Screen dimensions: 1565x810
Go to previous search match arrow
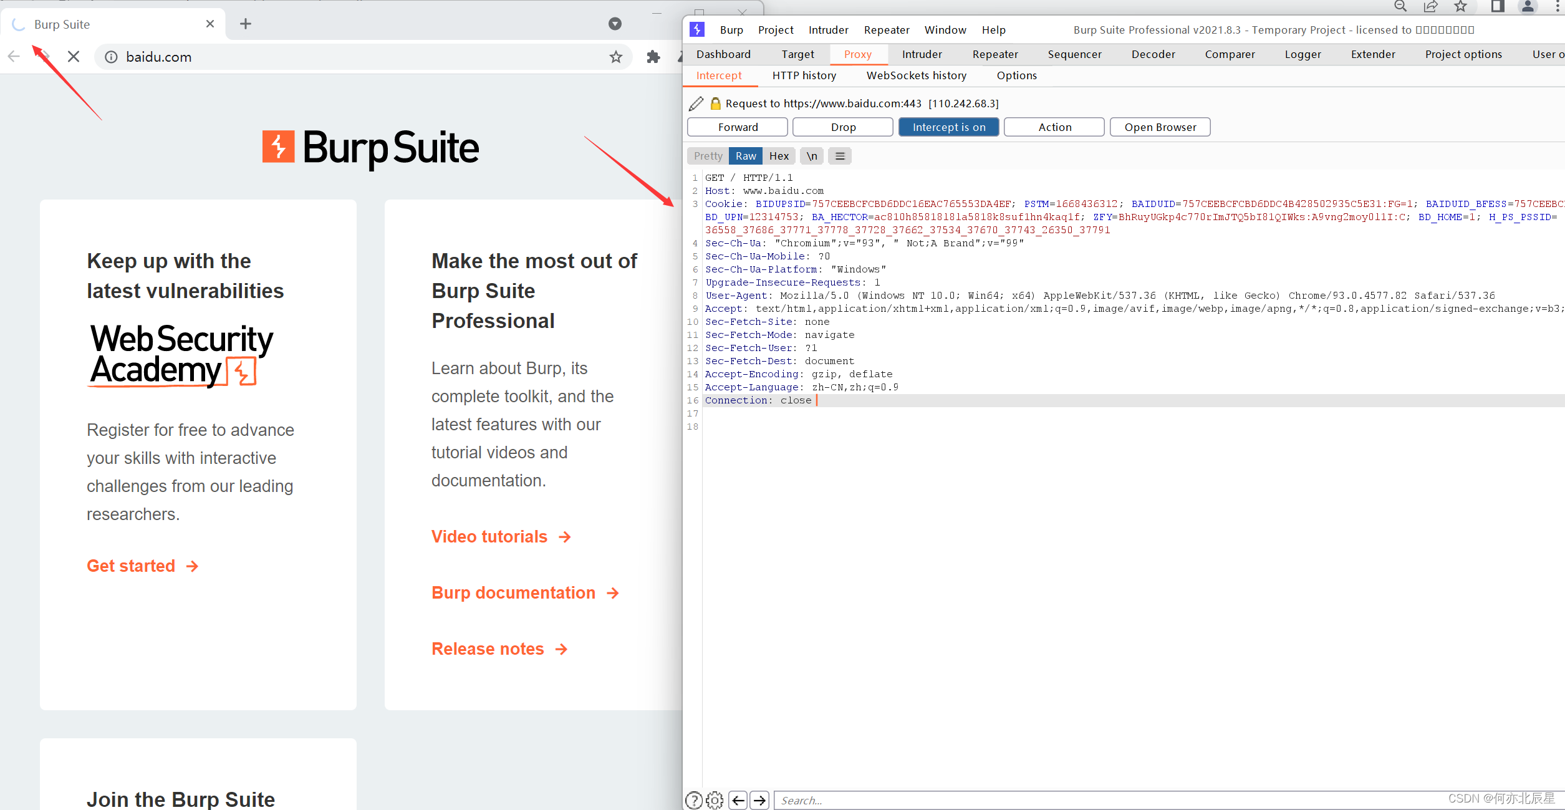[x=738, y=800]
